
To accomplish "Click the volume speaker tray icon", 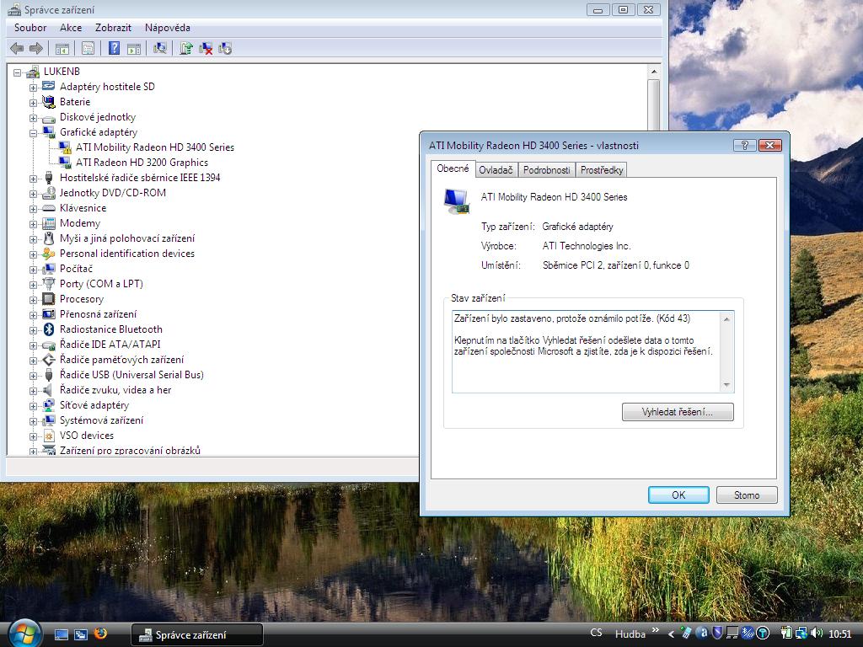I will pos(816,634).
